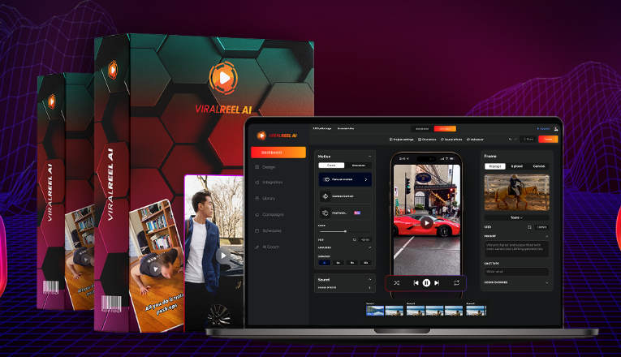Open the Campaigns page label
621x357 pixels.
click(x=273, y=214)
